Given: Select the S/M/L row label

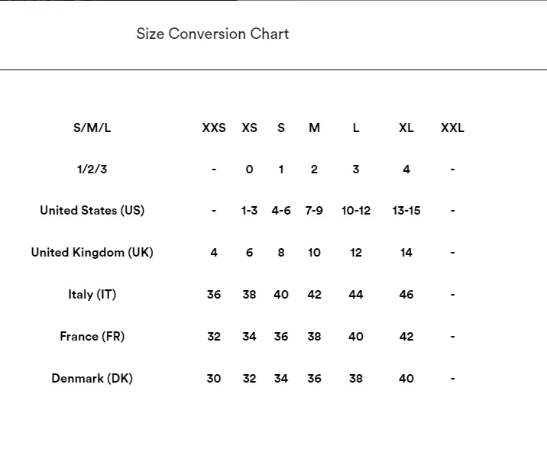Looking at the screenshot, I should [92, 128].
